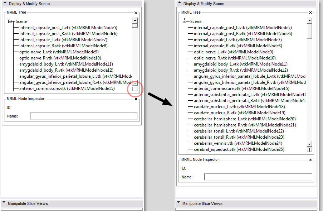Click the Name field in left Node Inspector
The image size is (323, 211).
[83, 116]
